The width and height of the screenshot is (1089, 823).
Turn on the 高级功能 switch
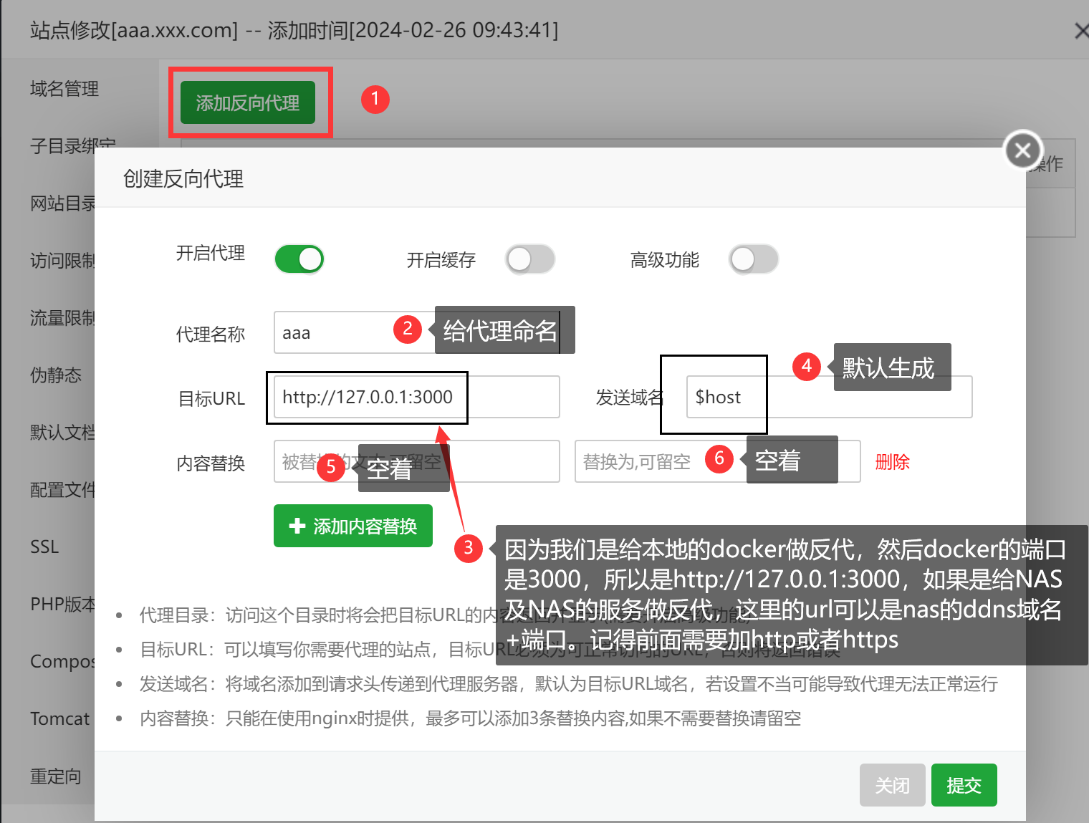754,259
